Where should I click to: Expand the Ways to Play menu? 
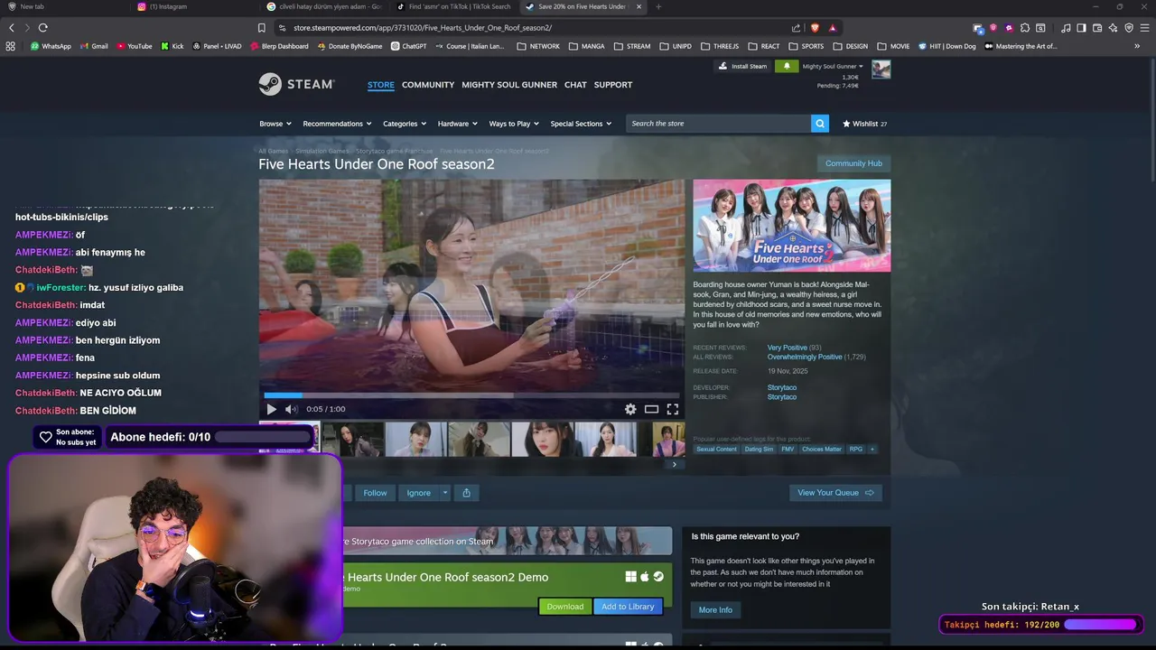click(514, 124)
